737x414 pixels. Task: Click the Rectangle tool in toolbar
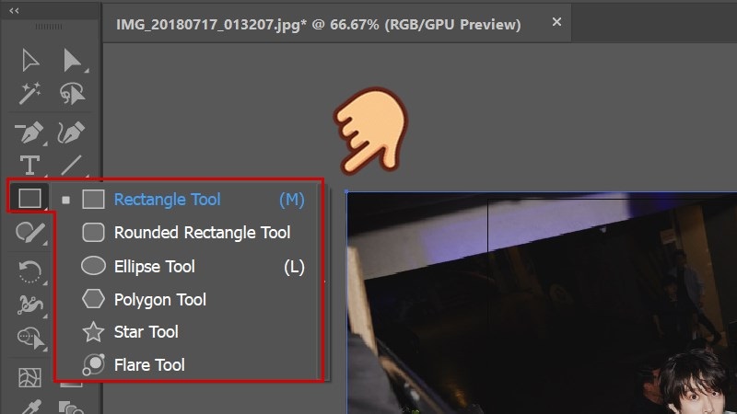point(30,198)
